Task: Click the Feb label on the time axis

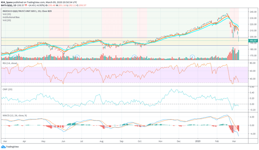Action: [217, 141]
